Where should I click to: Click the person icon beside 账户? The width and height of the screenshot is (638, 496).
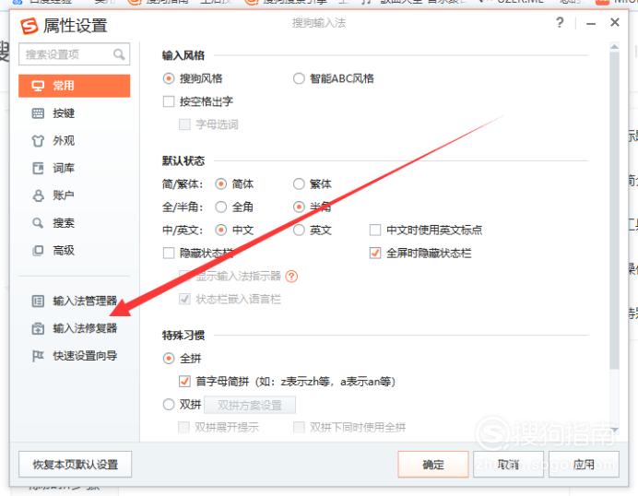(x=38, y=195)
